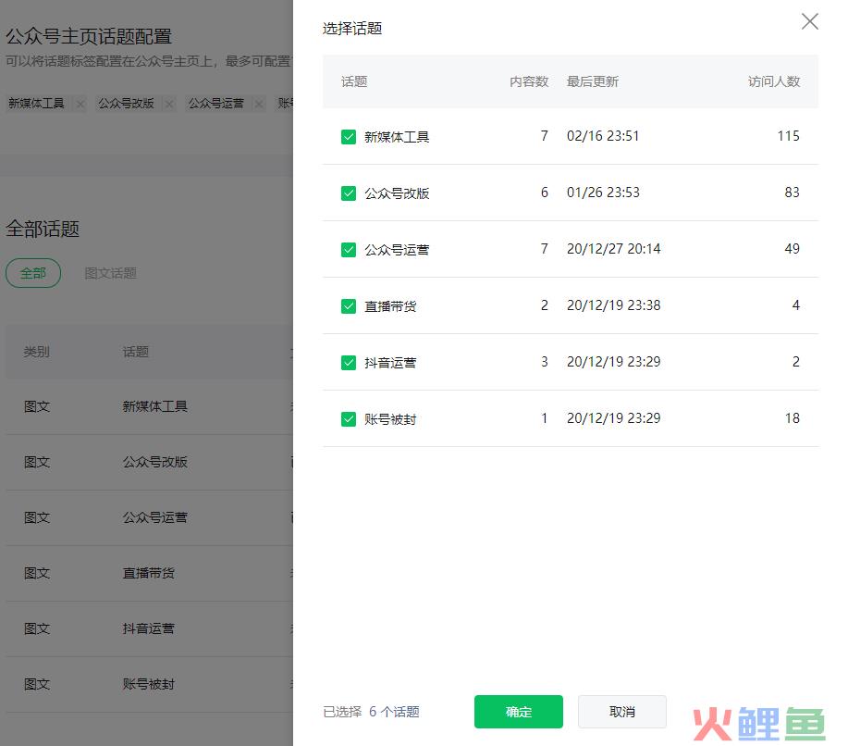Click the 新媒体工具 tag label in header
The height and width of the screenshot is (746, 848).
point(36,104)
